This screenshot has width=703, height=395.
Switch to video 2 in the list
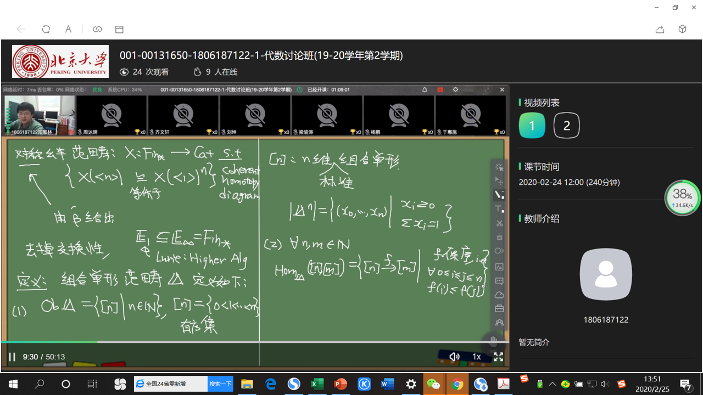pos(566,126)
